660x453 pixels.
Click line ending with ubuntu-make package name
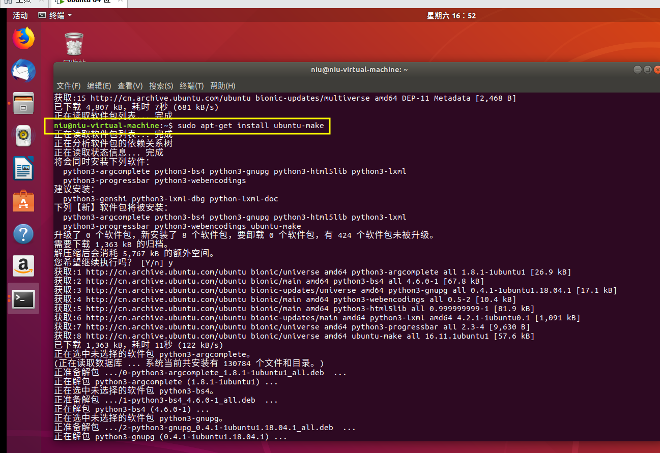[182, 226]
